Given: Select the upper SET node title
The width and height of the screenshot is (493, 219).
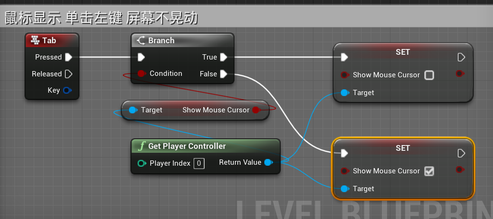Looking at the screenshot, I should coord(403,52).
